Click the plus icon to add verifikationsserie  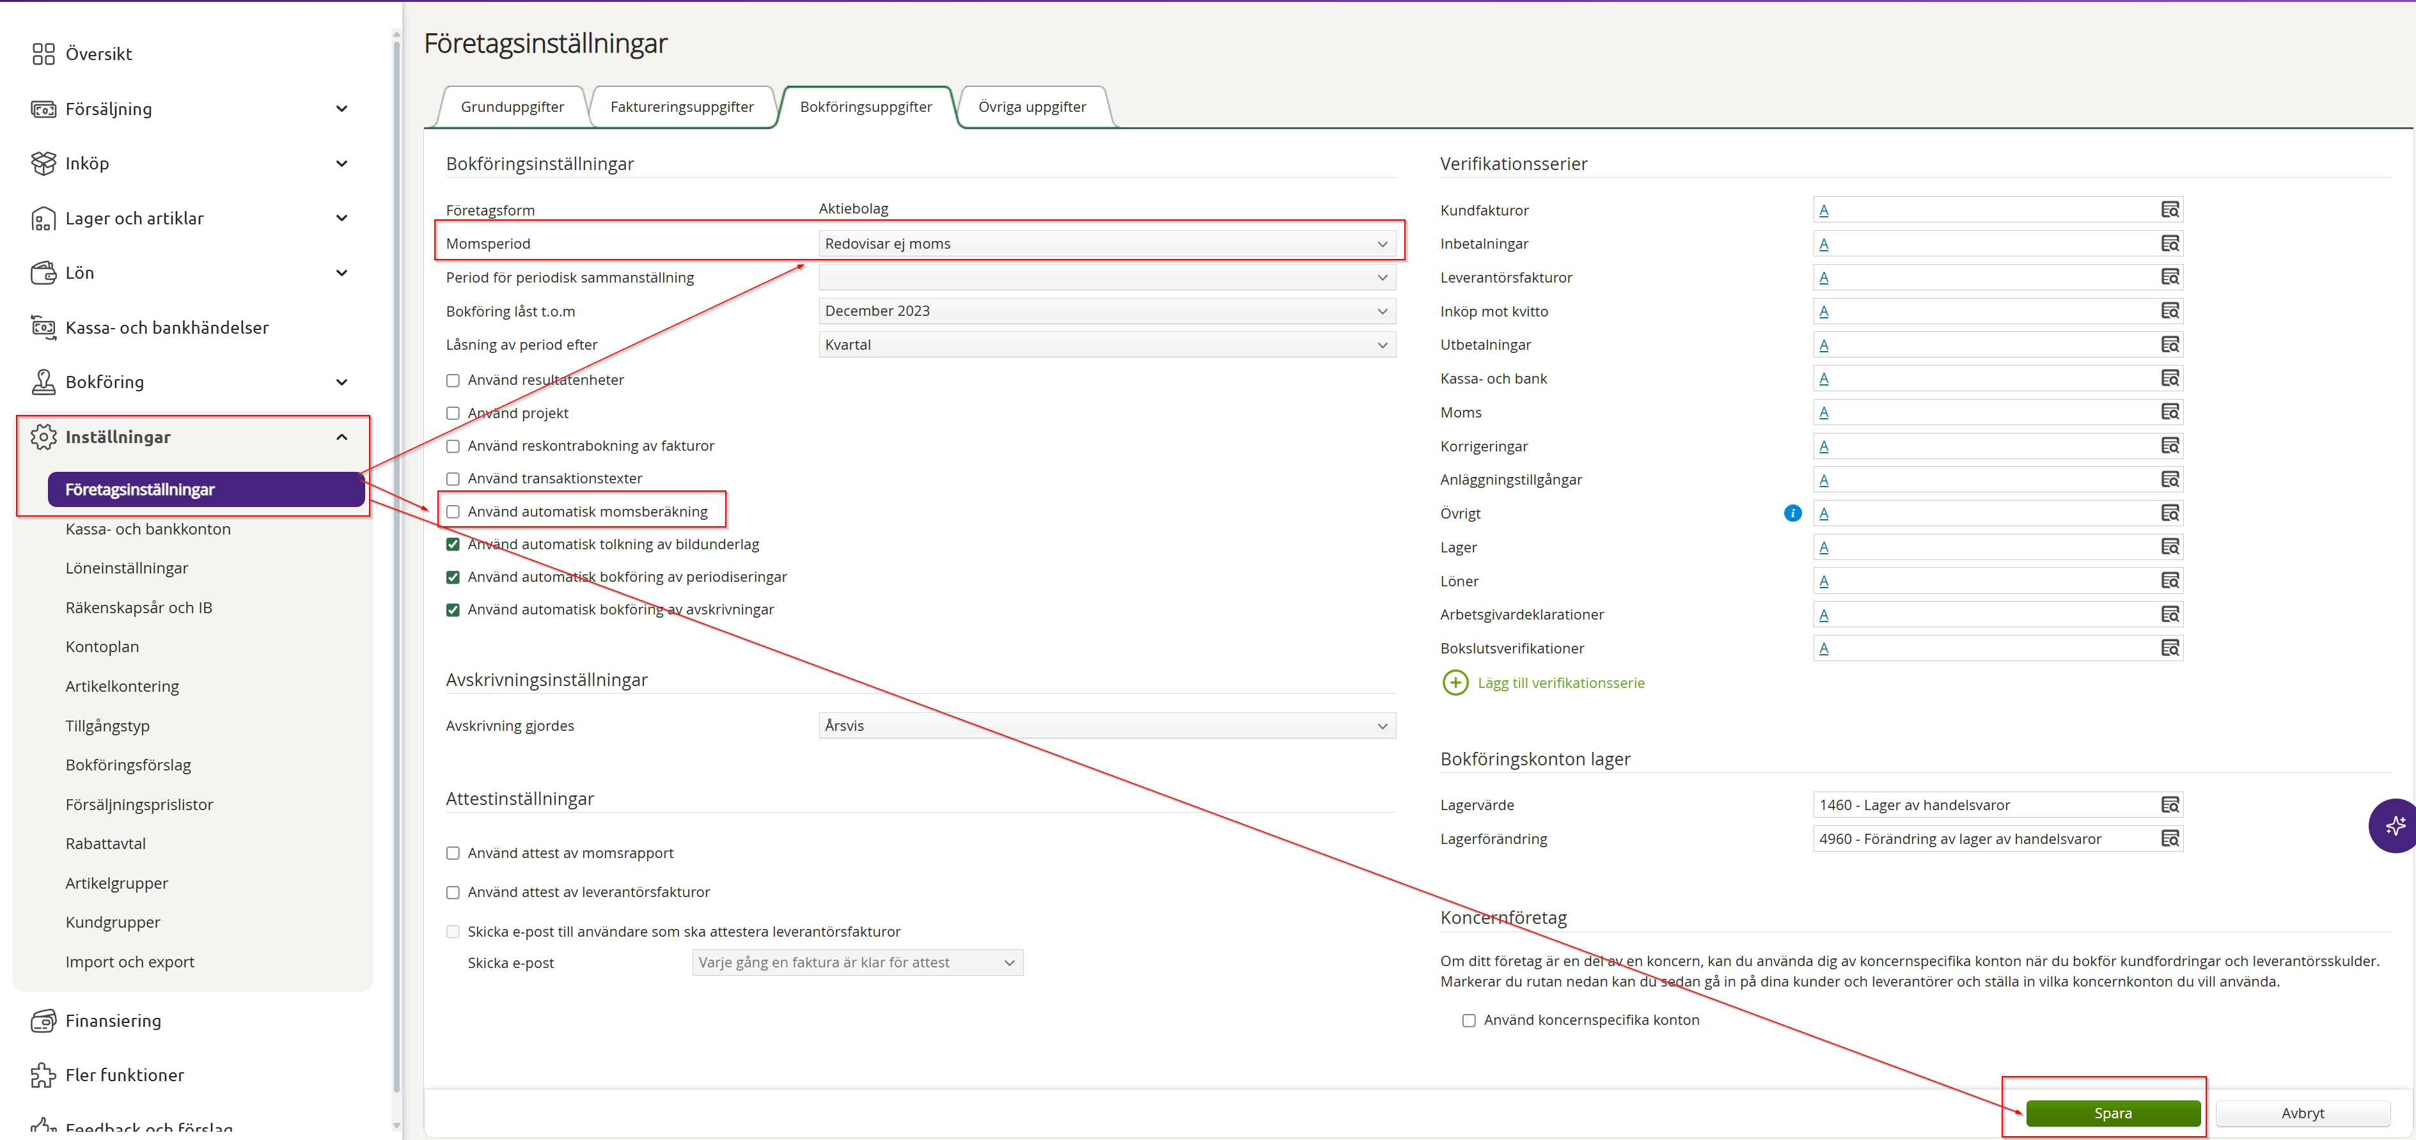[x=1455, y=682]
